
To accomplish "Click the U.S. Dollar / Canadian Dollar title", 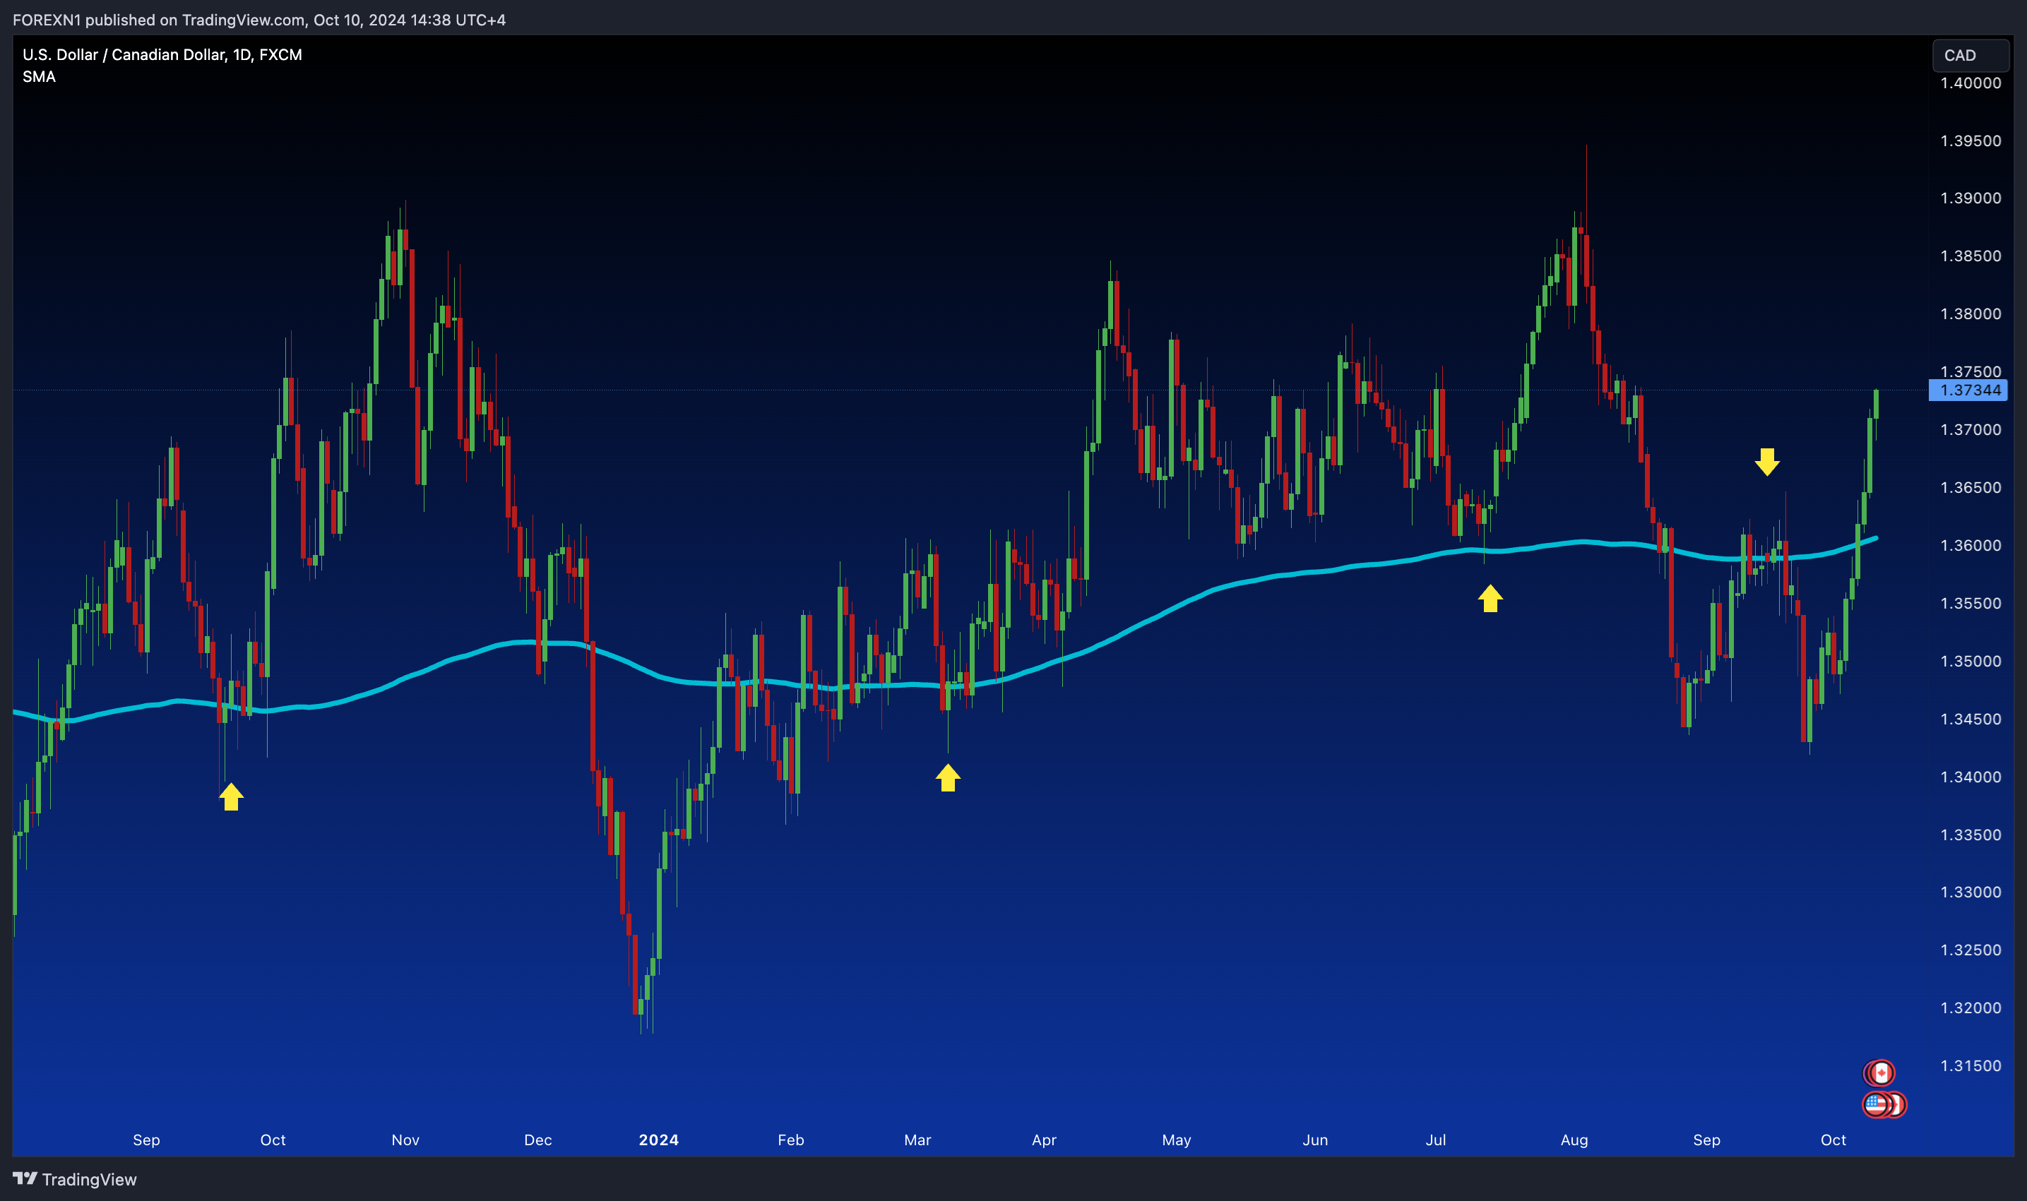I will click(162, 54).
